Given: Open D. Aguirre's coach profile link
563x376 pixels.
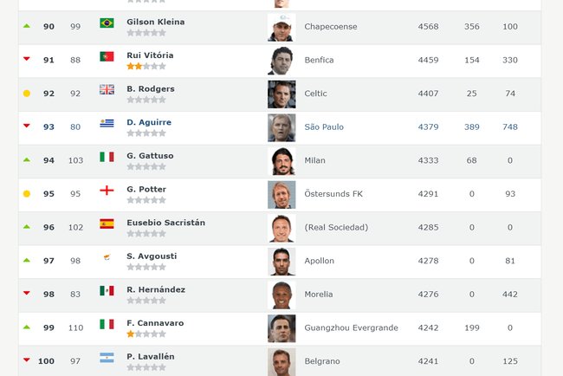Looking at the screenshot, I should coord(149,122).
